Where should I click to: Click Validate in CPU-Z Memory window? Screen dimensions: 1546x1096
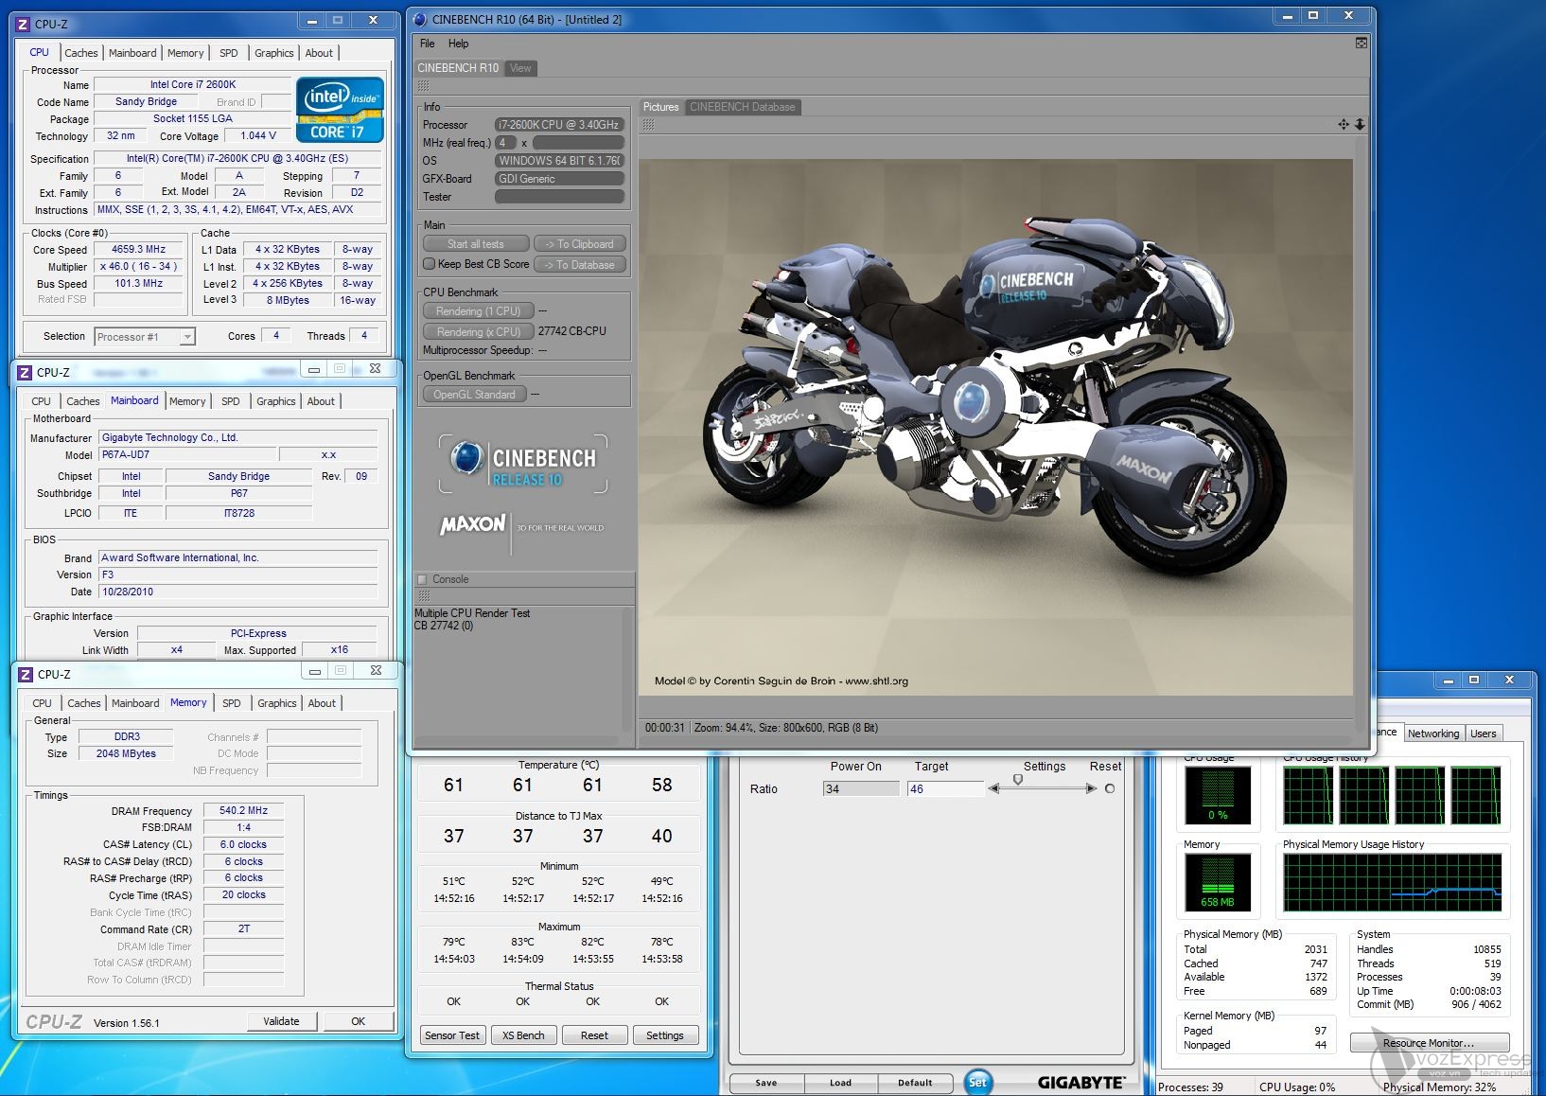tap(281, 1021)
